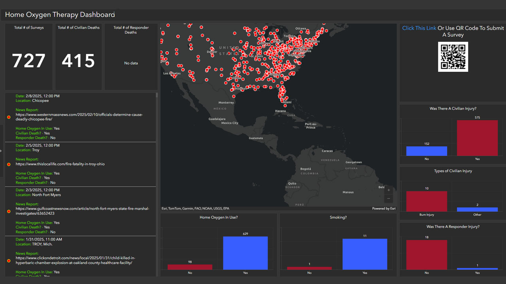This screenshot has height=284, width=506.
Task: Open the westernmassnews.com news report link
Action: (x=79, y=117)
